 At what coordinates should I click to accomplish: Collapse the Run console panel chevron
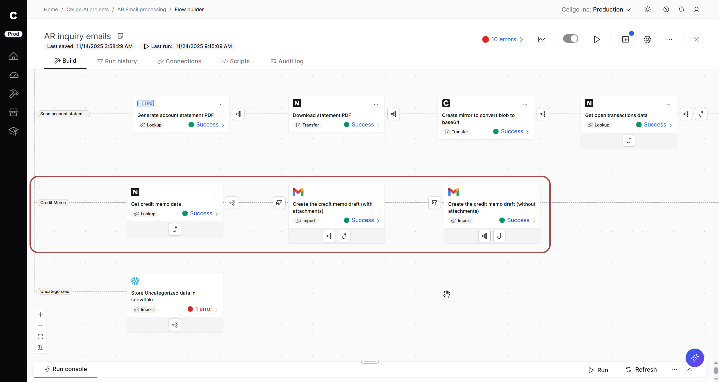click(690, 370)
